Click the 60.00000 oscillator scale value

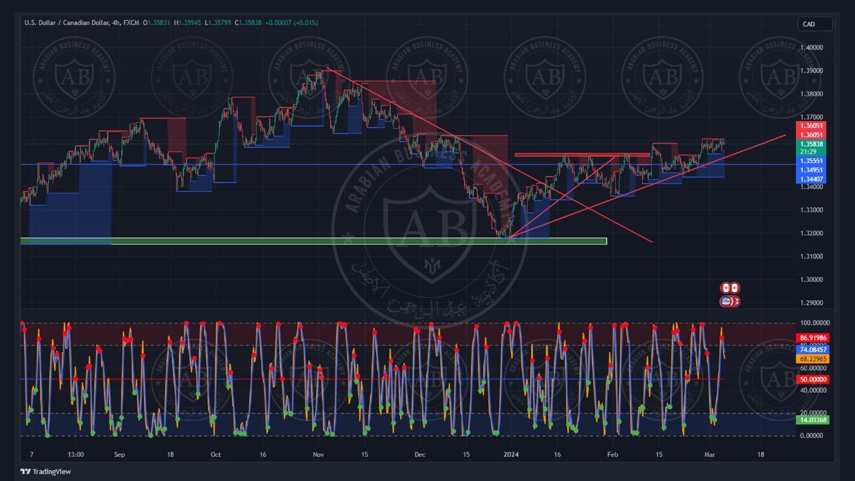(x=813, y=368)
